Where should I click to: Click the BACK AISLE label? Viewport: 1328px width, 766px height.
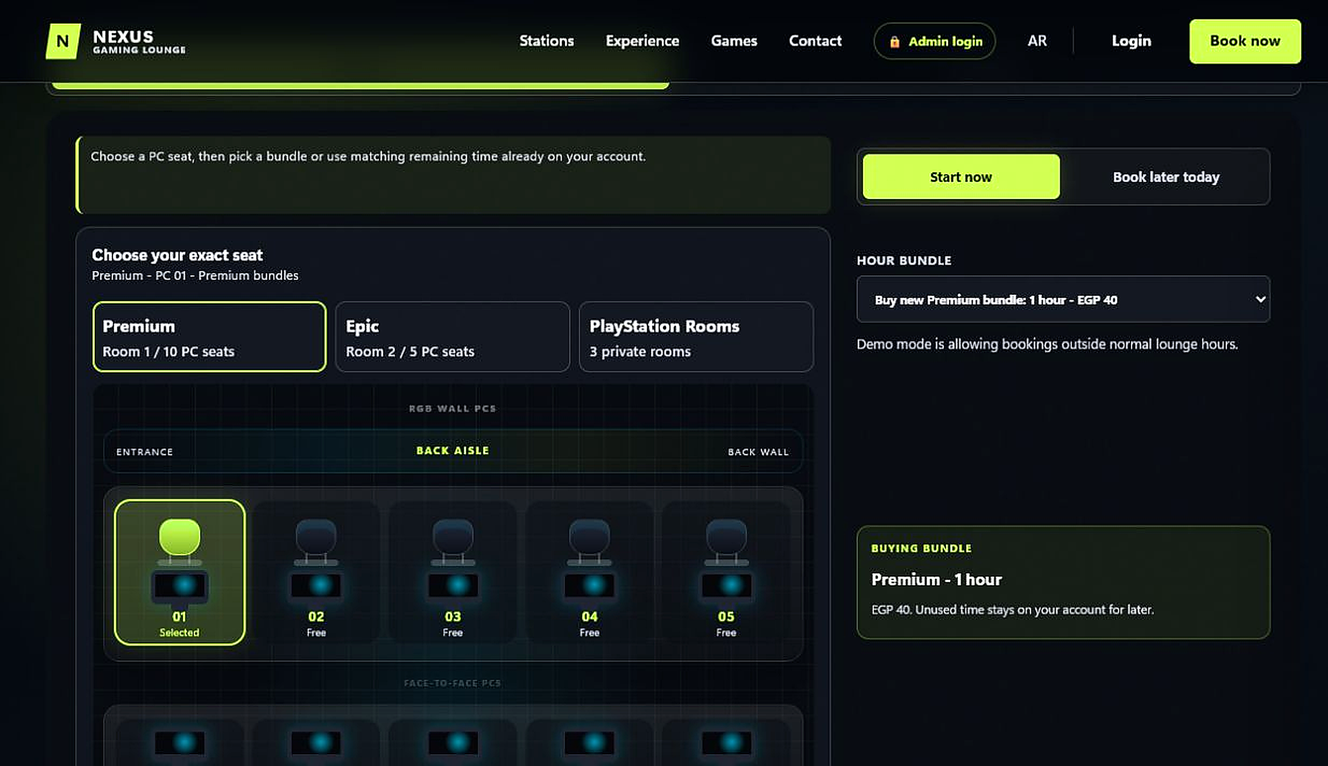(453, 451)
